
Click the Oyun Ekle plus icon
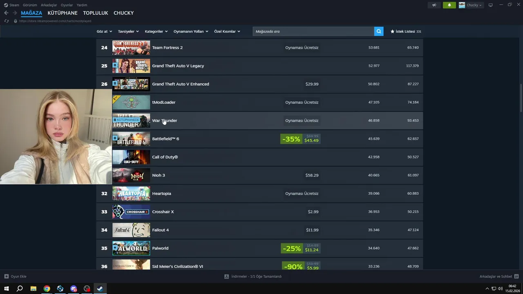coord(6,276)
